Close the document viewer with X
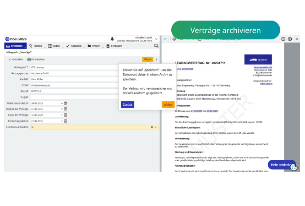 coord(297,39)
